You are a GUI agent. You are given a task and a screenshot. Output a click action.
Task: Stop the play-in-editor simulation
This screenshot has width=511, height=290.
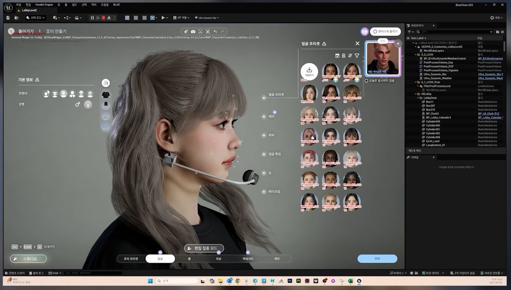click(103, 18)
